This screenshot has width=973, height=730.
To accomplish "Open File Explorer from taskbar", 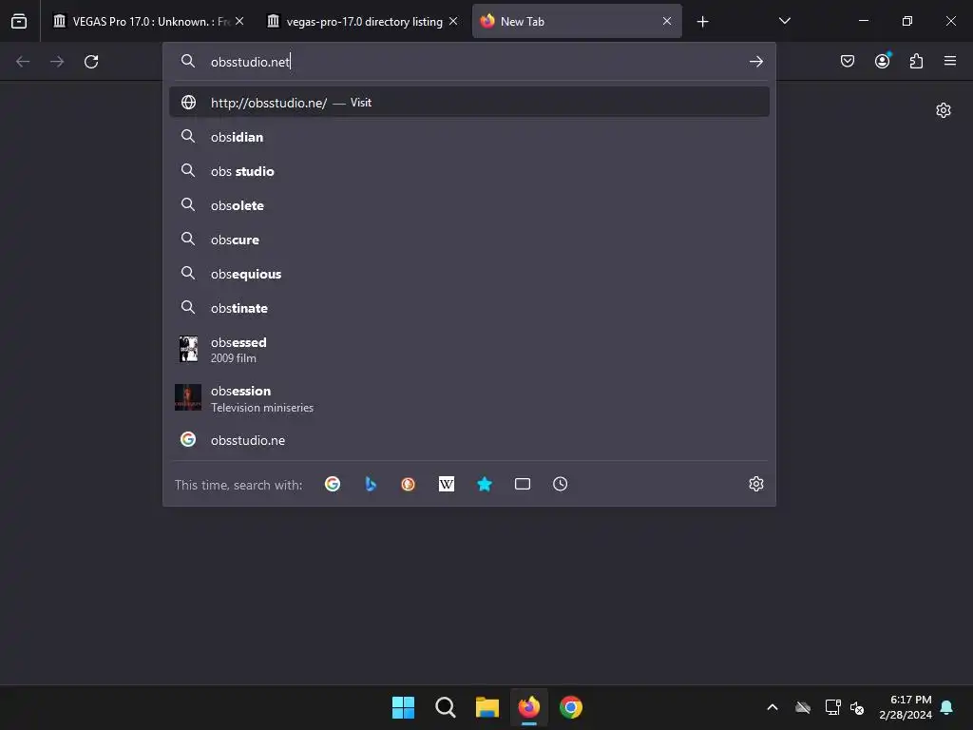I will coord(487,707).
